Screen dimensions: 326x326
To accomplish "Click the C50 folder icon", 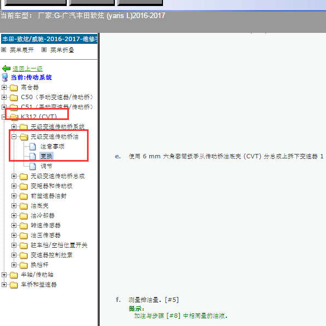I will 14,98.
